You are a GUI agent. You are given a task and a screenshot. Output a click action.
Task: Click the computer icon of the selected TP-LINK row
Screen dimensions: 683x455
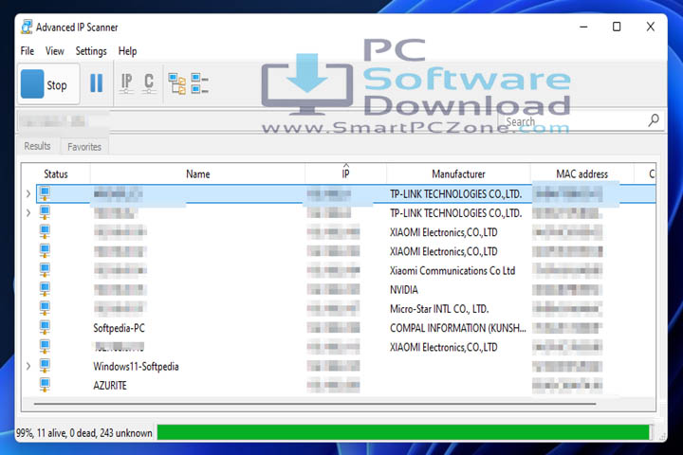(45, 193)
